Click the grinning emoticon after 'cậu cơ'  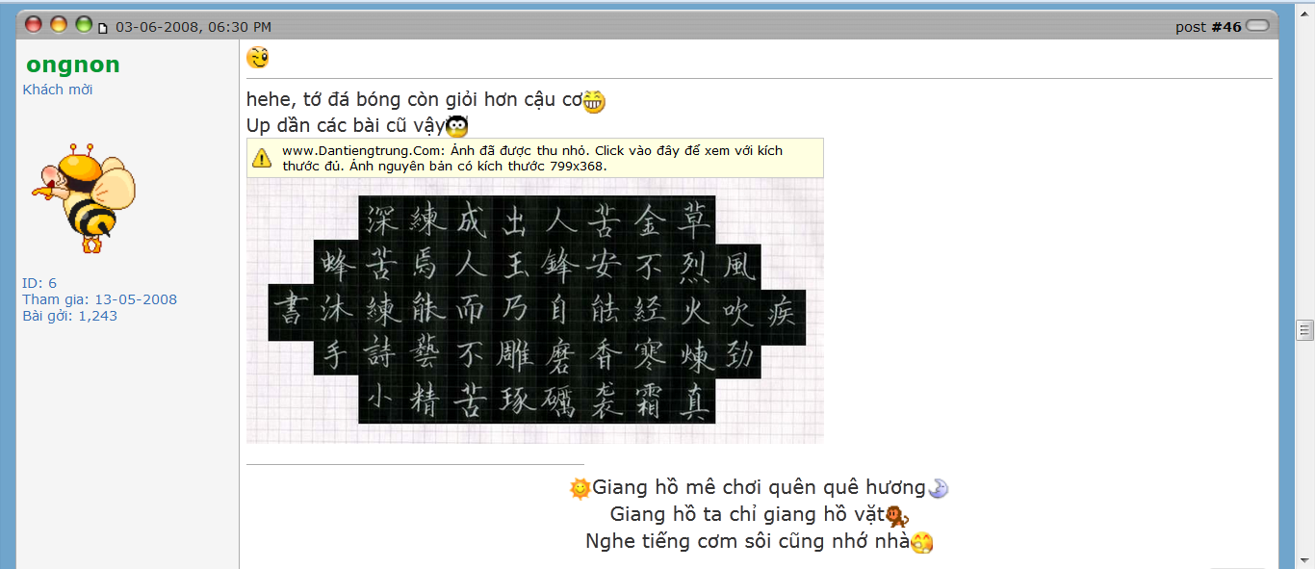pyautogui.click(x=594, y=100)
